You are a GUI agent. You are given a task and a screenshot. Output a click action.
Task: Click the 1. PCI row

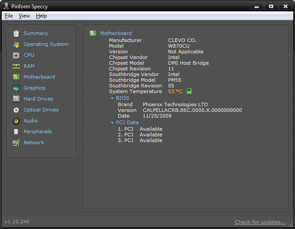point(140,129)
